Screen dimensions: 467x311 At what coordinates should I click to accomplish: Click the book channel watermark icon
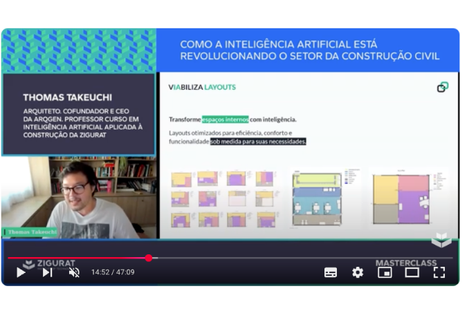[441, 240]
